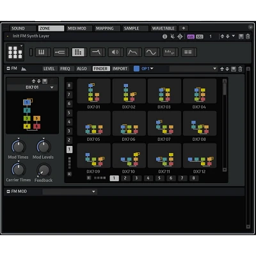Click the keyboard voice control icon

tap(43, 52)
